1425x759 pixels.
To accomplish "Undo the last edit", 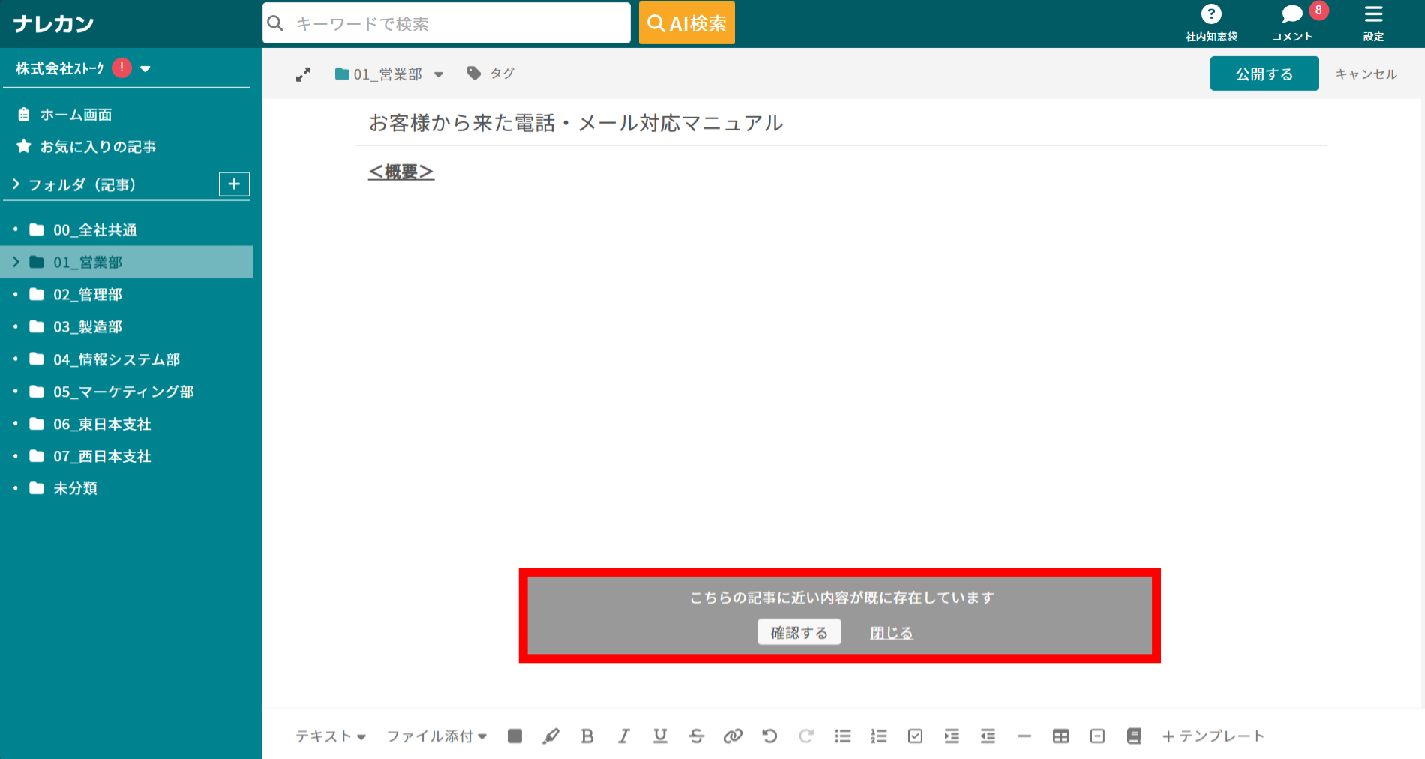I will [769, 736].
